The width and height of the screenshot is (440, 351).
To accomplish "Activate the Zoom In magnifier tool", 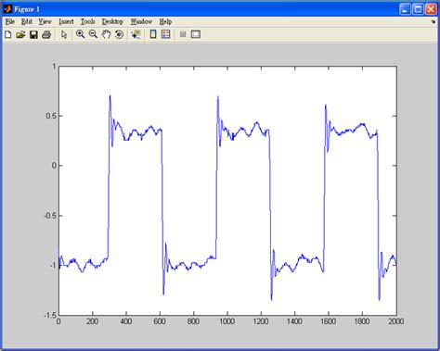I will click(x=81, y=34).
